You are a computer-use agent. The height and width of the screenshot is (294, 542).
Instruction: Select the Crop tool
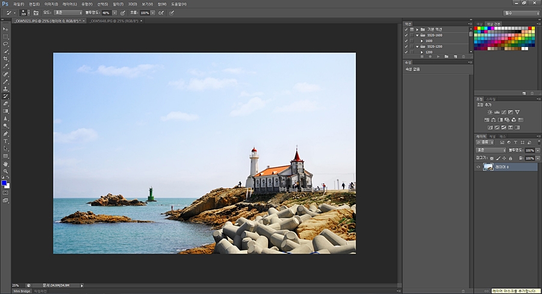pos(5,59)
